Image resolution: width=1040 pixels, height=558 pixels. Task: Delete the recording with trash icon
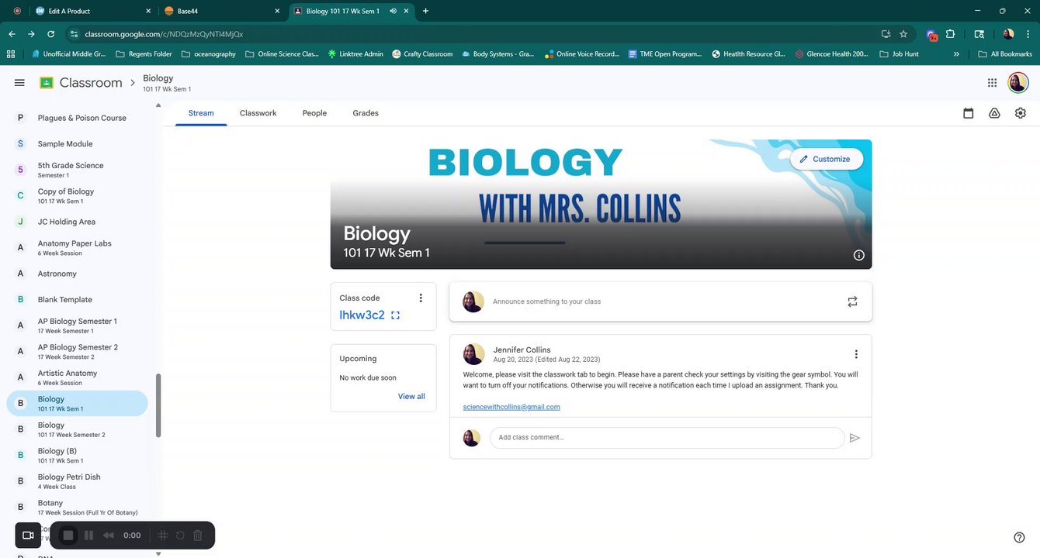(198, 536)
